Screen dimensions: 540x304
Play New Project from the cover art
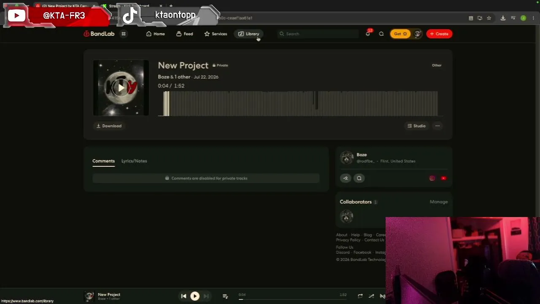[x=121, y=88]
